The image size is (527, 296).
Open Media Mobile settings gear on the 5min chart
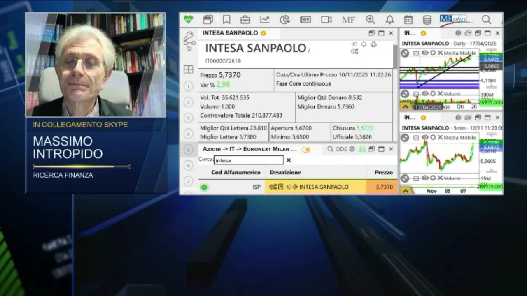click(433, 137)
